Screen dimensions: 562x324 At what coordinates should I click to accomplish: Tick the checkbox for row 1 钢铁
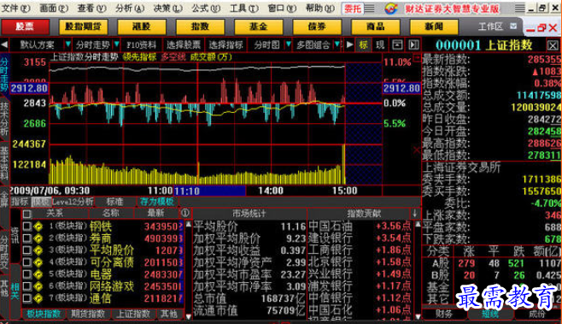pos(26,226)
